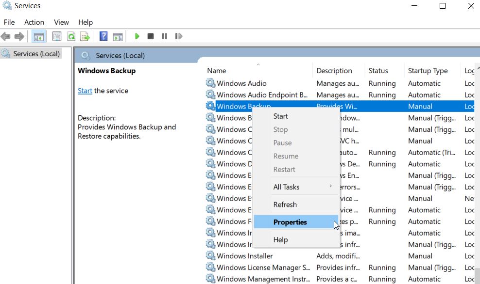Select the Windows Management Instr... row
The height and width of the screenshot is (284, 480).
click(x=340, y=279)
